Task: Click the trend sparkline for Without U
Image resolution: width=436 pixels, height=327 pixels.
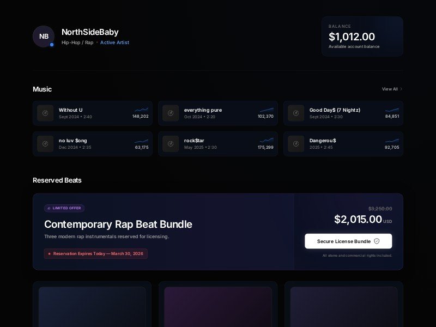Action: click(141, 110)
